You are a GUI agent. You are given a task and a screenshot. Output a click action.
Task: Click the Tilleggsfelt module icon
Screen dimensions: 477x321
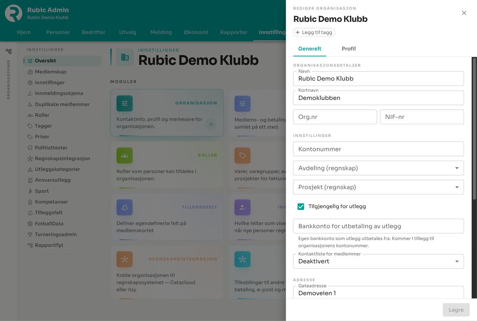point(125,207)
